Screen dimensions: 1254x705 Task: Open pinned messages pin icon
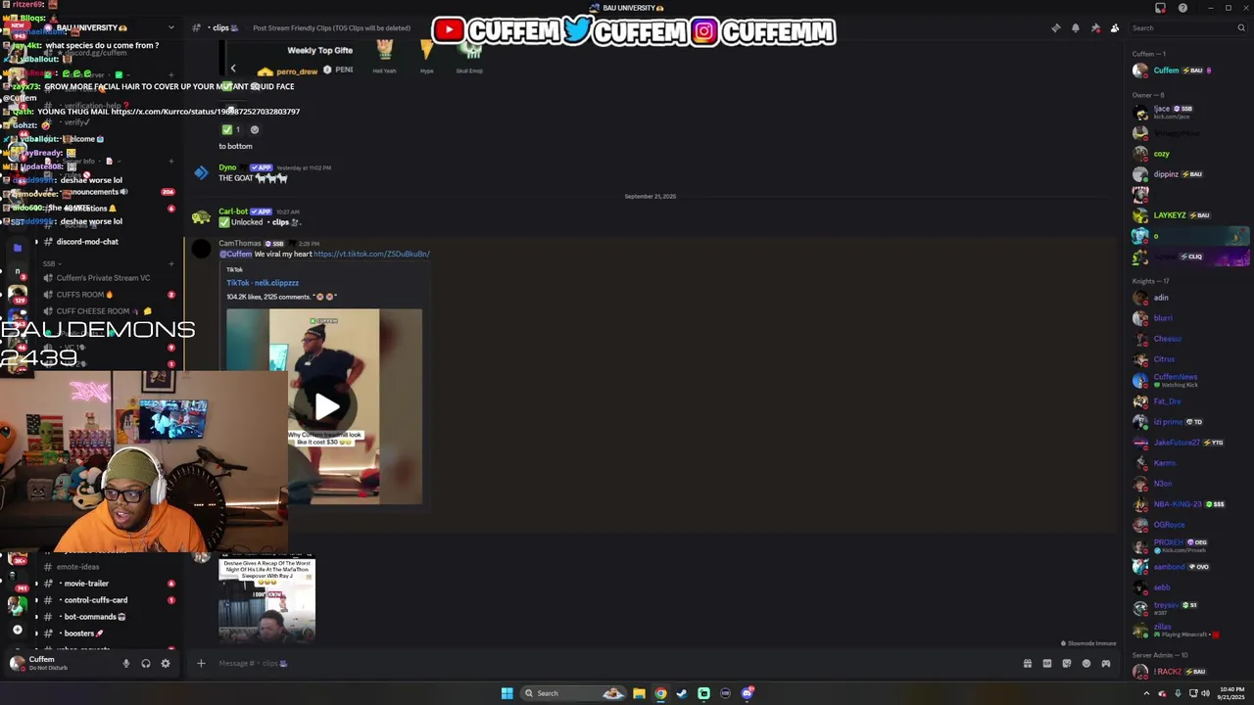tap(1095, 28)
